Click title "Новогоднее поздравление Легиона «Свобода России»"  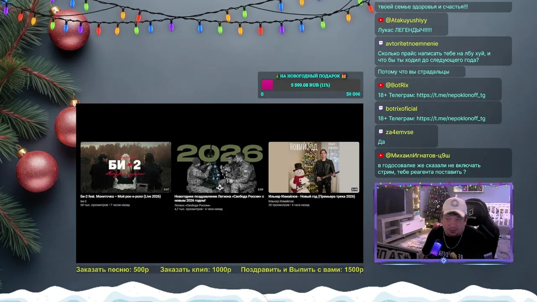(219, 198)
